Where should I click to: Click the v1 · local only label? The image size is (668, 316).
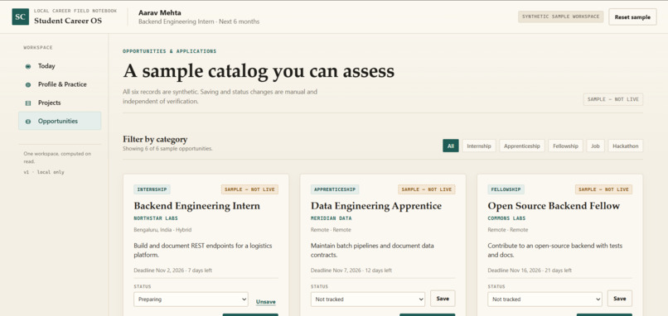[x=44, y=172]
